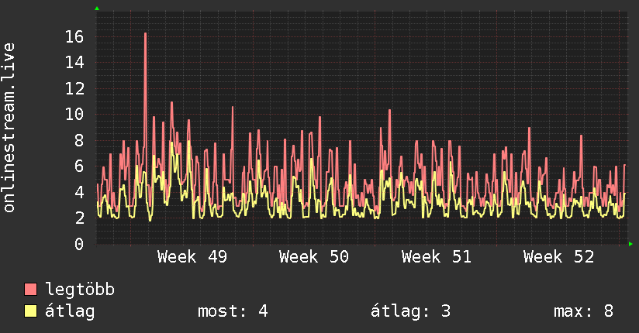Click the onlinestream.live vertical axis title
The height and width of the screenshot is (333, 639).
coord(9,128)
